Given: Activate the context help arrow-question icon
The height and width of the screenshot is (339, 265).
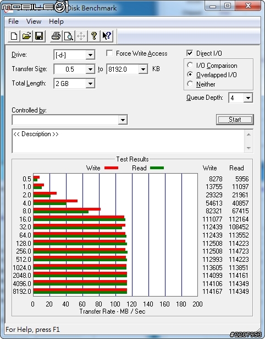Looking at the screenshot, I should [x=107, y=36].
